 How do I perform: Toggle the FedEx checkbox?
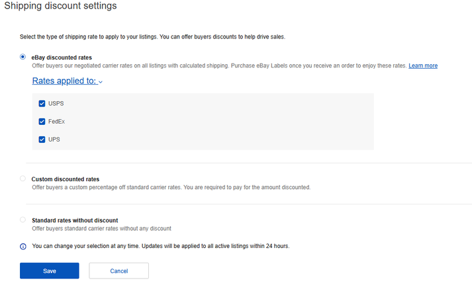point(42,122)
